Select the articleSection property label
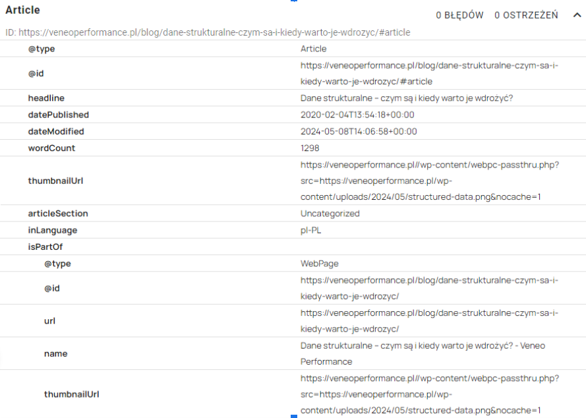 pyautogui.click(x=58, y=214)
